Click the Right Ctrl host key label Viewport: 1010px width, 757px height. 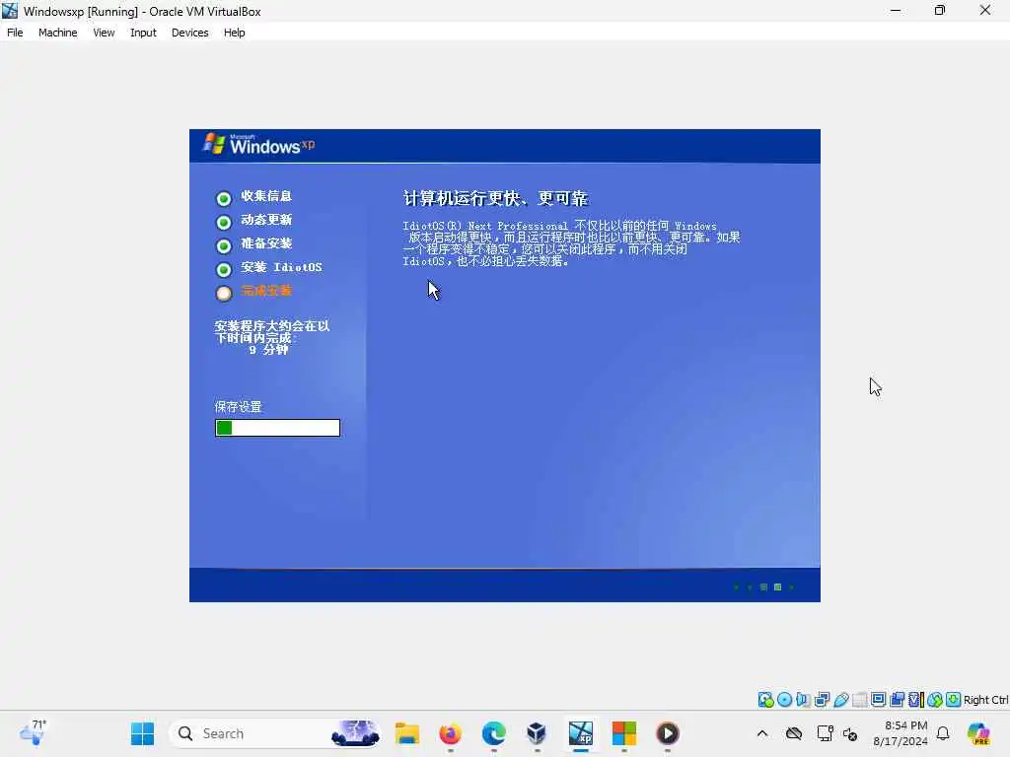click(x=985, y=700)
